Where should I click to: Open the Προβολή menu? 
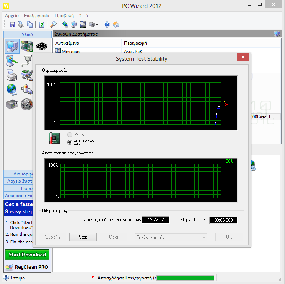coord(64,16)
